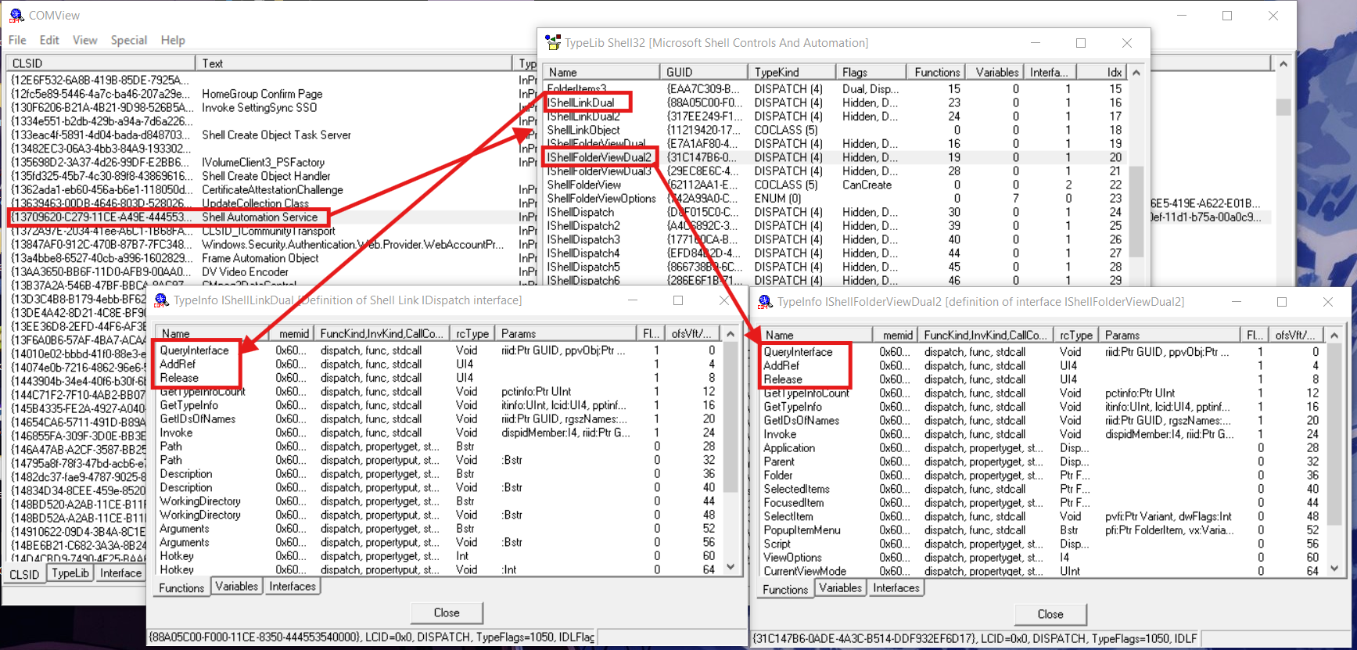Select Interfaces tab in IShellFolderViewDual2 window
The image size is (1357, 650).
pos(896,588)
